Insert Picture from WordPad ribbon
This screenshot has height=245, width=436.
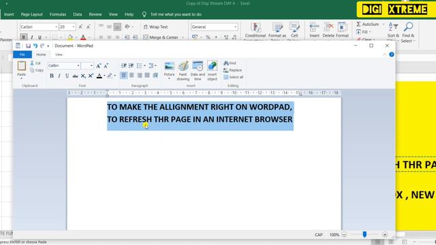pos(169,69)
